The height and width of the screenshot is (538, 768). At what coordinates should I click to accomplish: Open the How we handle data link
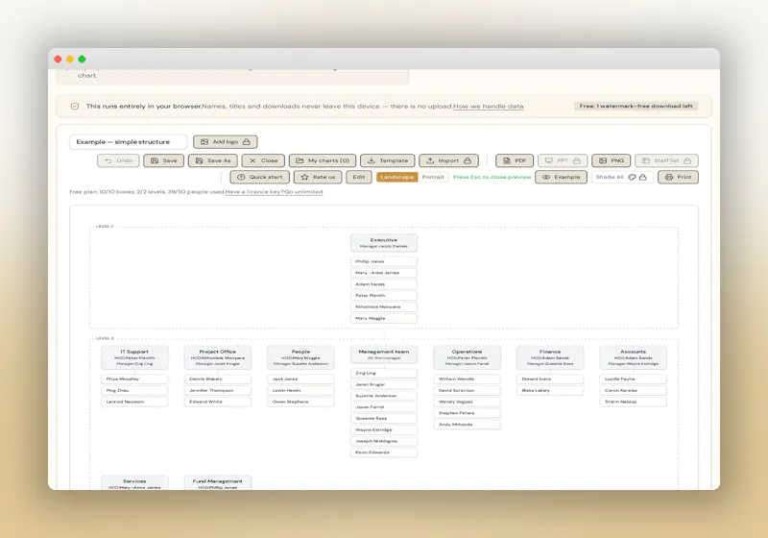coord(489,107)
